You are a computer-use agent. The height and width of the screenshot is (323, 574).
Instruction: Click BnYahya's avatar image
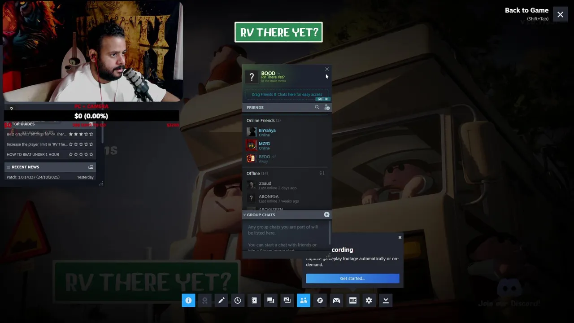tap(251, 132)
